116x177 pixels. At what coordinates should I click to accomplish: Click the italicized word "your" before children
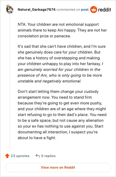click(73, 52)
